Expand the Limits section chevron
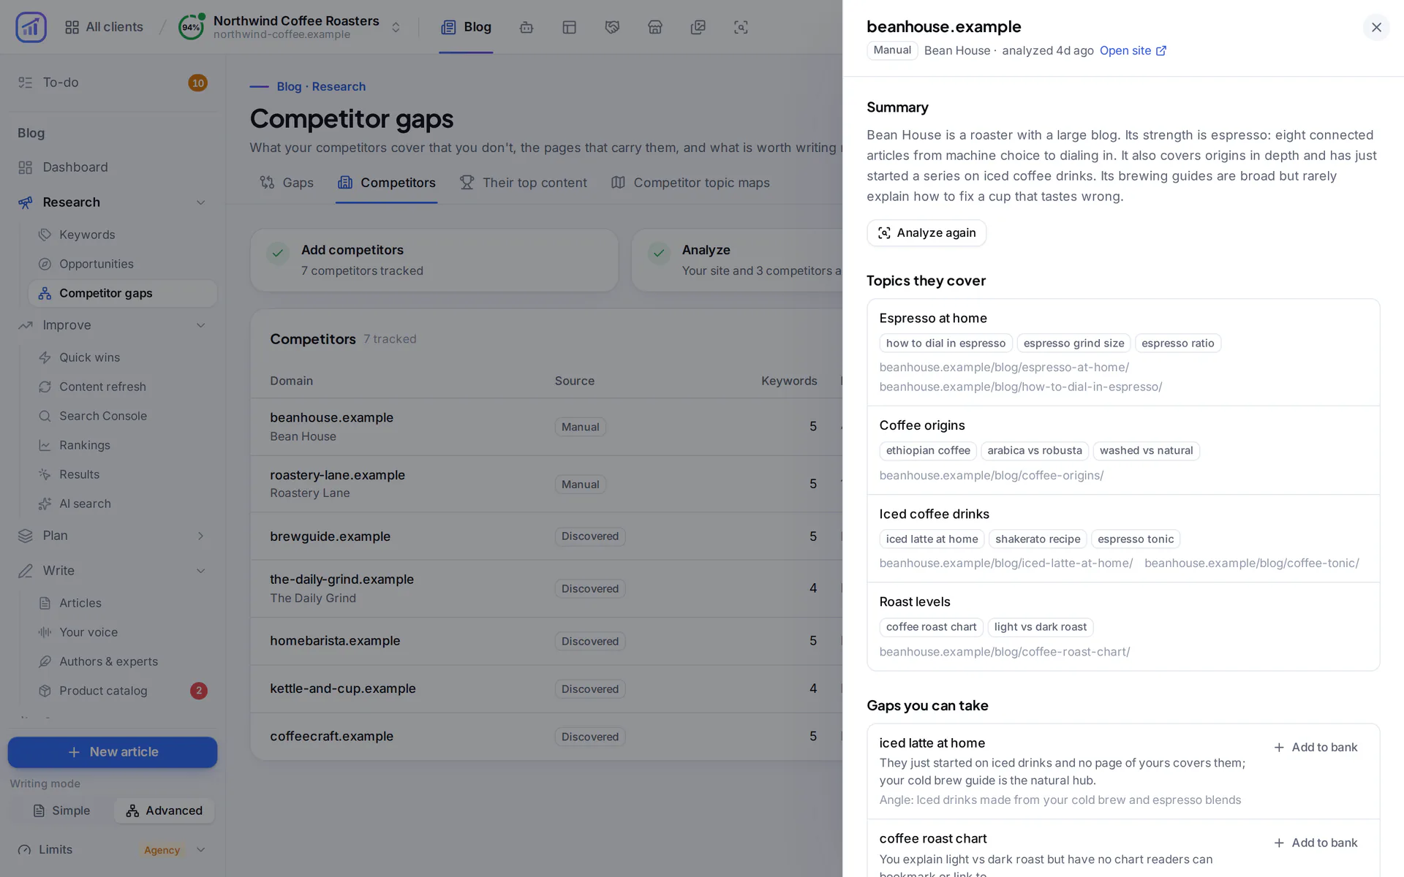The image size is (1404, 877). pyautogui.click(x=200, y=850)
